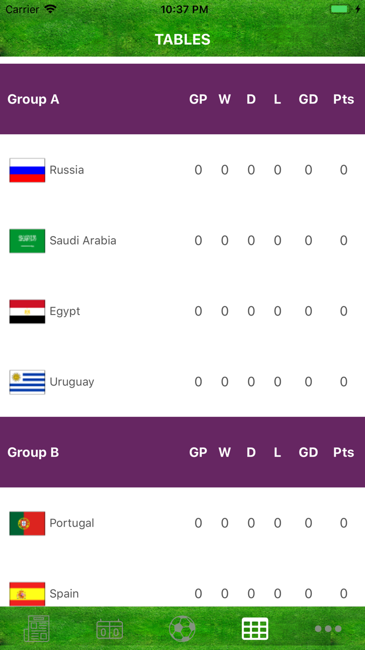Open the News tab via newspaper icon
The width and height of the screenshot is (365, 650).
[x=36, y=628]
